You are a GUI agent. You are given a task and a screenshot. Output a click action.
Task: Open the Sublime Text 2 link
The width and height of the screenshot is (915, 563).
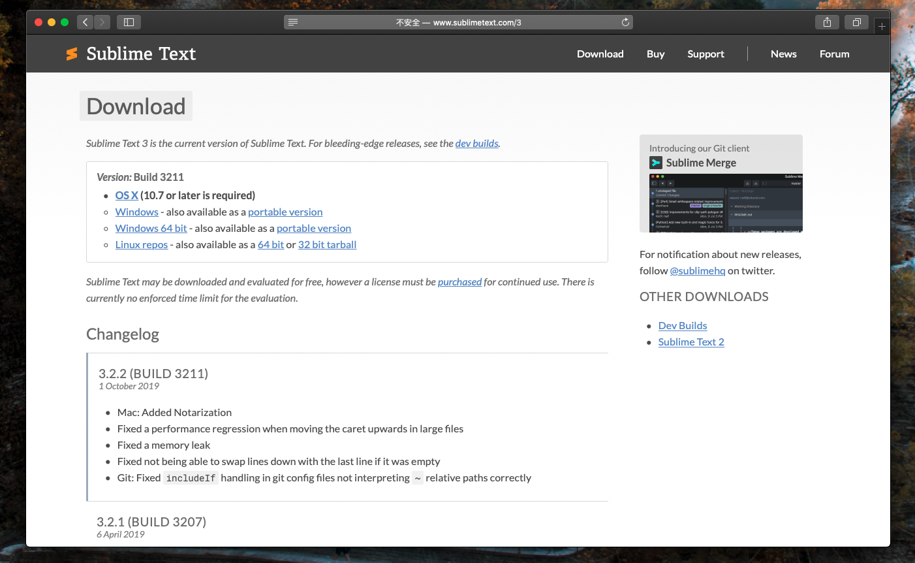coord(691,342)
